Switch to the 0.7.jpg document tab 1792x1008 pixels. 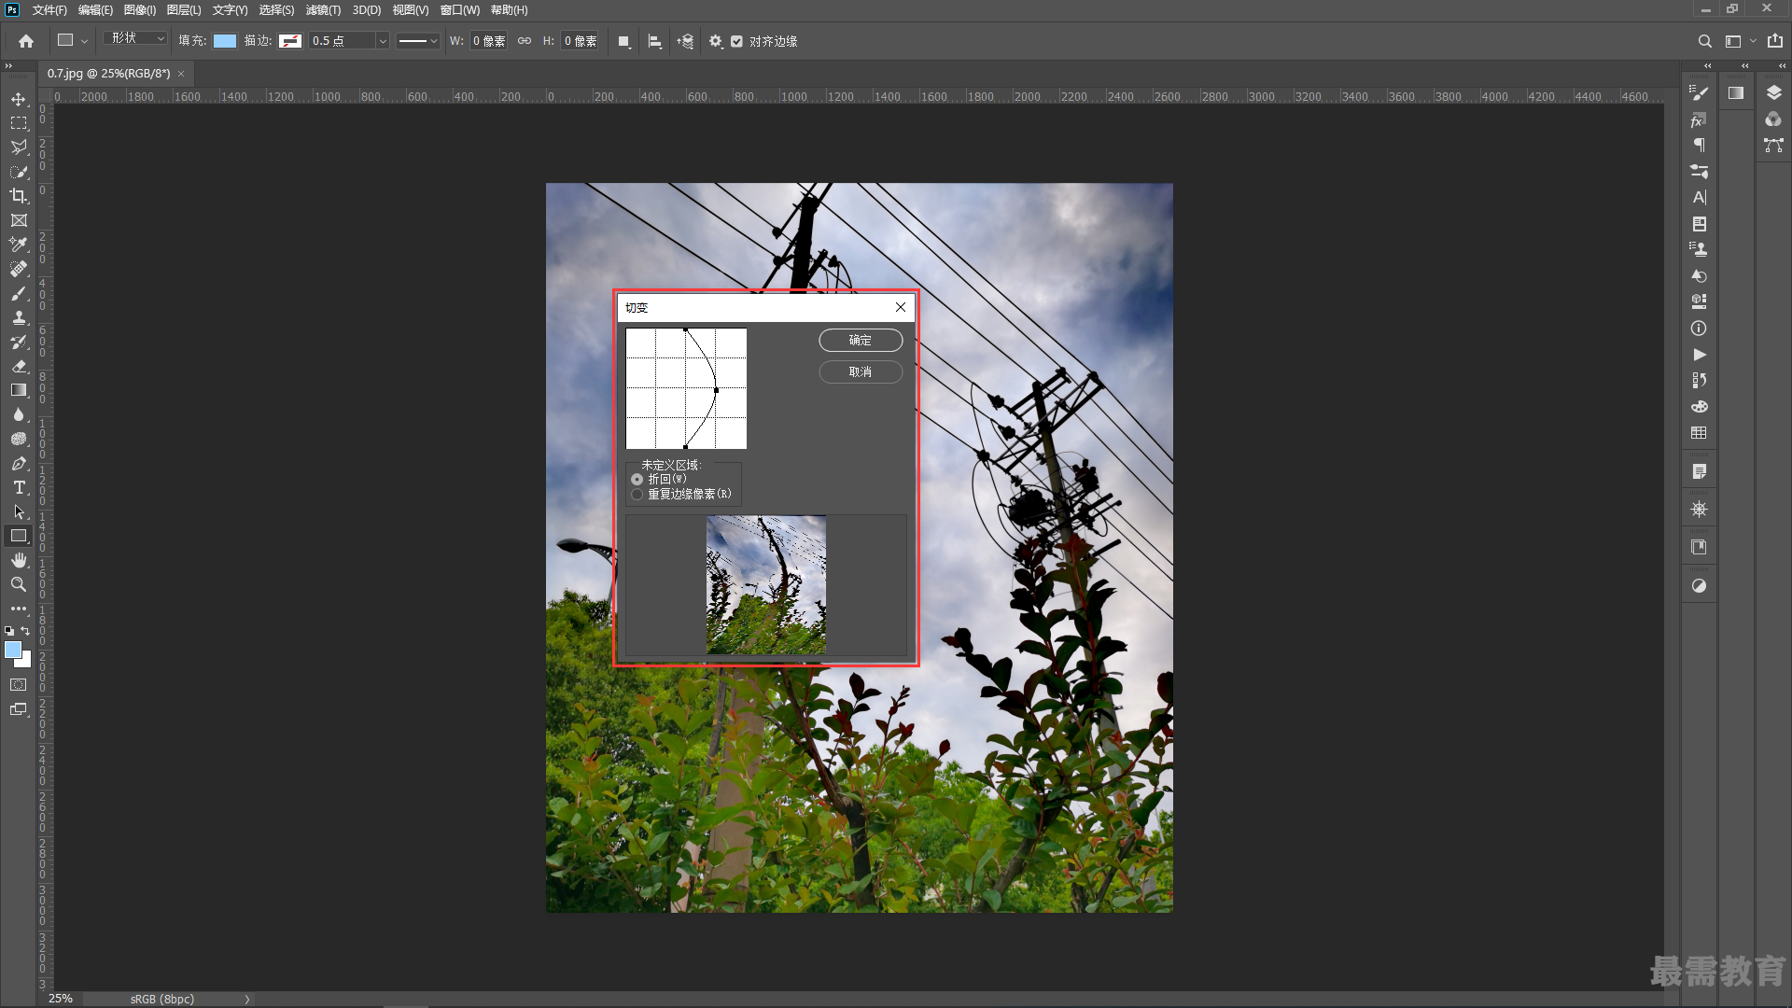coord(108,73)
